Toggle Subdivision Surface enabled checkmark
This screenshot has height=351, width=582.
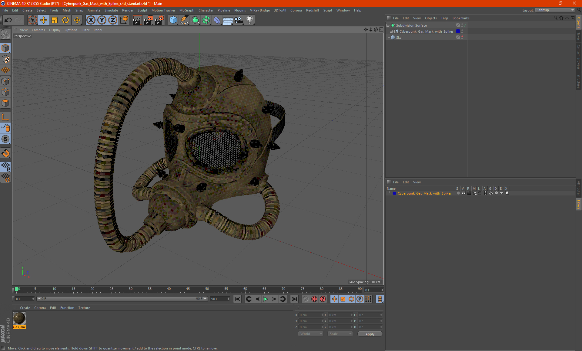[465, 25]
